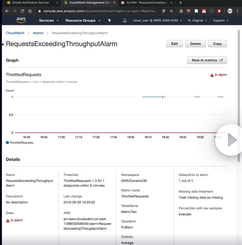The height and width of the screenshot is (245, 242).
Task: Click the 'evaluate' percentiles value
Action: [x=185, y=214]
